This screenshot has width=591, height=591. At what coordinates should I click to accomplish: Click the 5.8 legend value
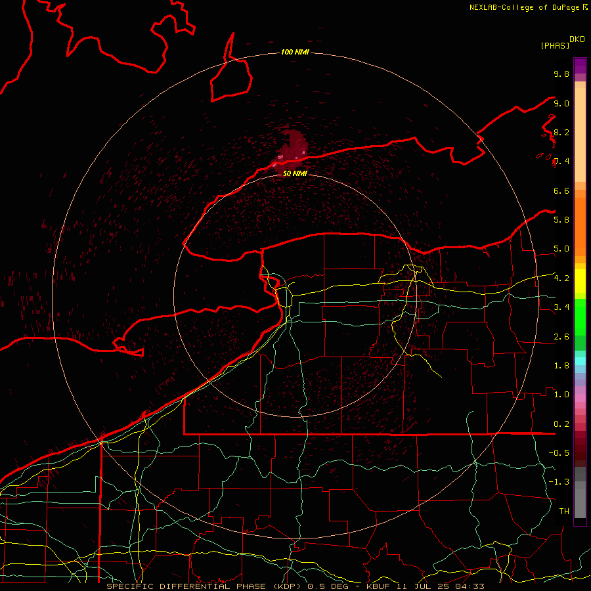(x=561, y=220)
